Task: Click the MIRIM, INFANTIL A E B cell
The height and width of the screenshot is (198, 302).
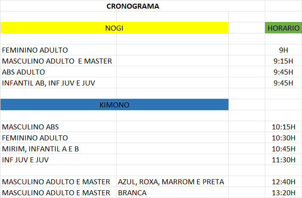Action: coord(41,149)
